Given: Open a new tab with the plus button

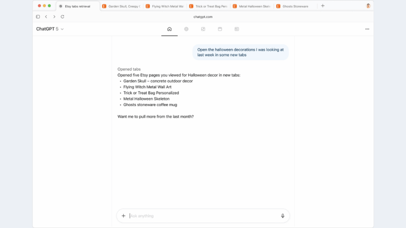Looking at the screenshot, I should click(323, 6).
